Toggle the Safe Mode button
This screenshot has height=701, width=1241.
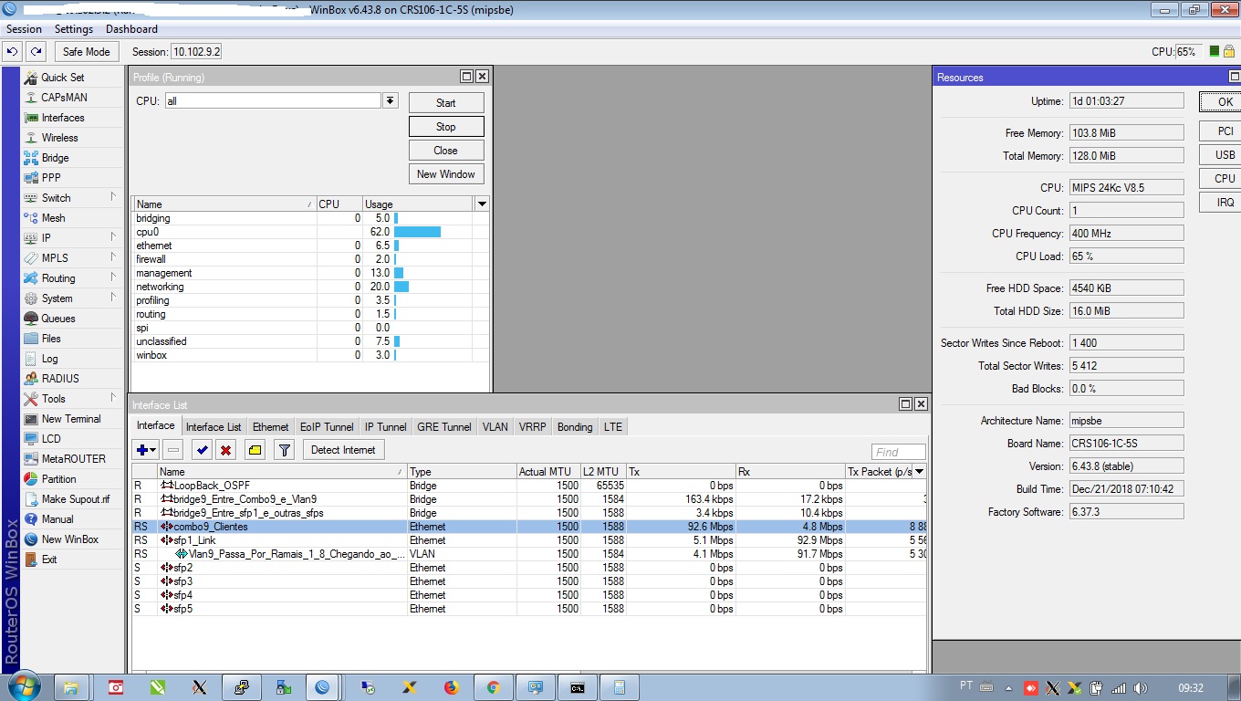pyautogui.click(x=86, y=52)
